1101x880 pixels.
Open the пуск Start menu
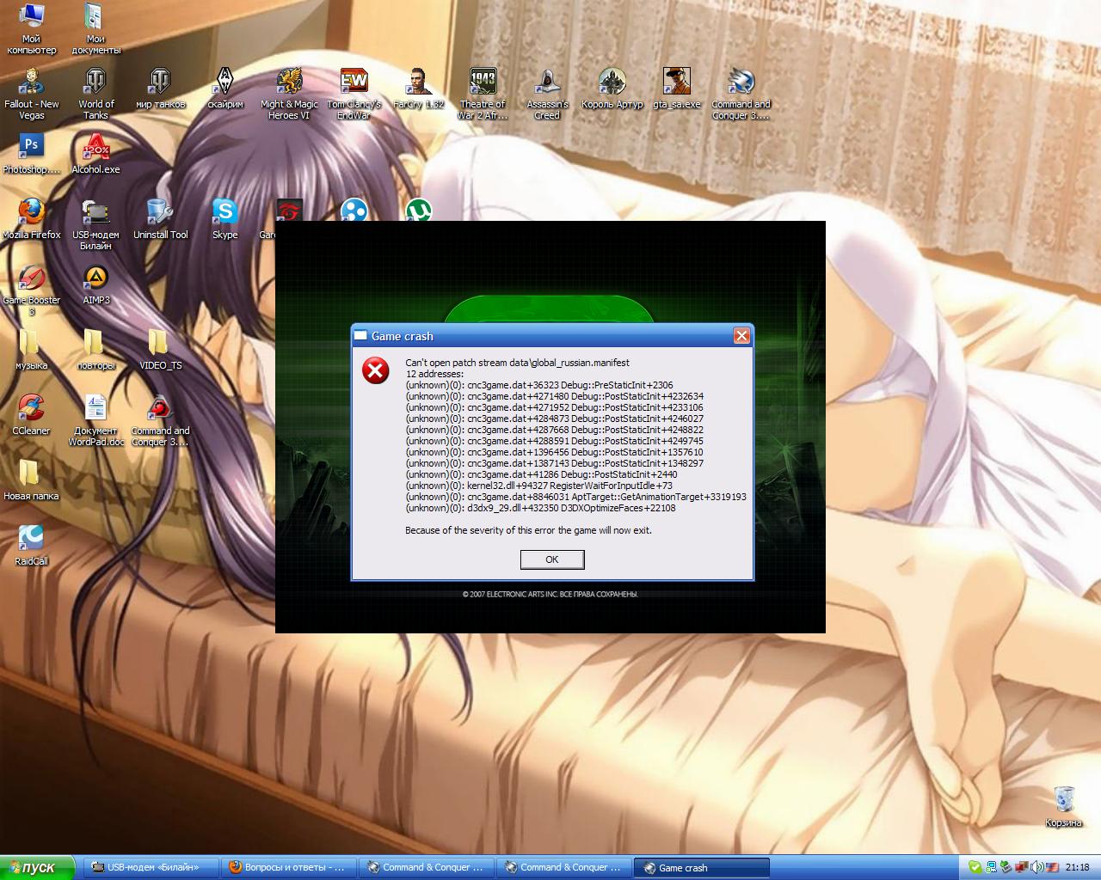pos(39,868)
